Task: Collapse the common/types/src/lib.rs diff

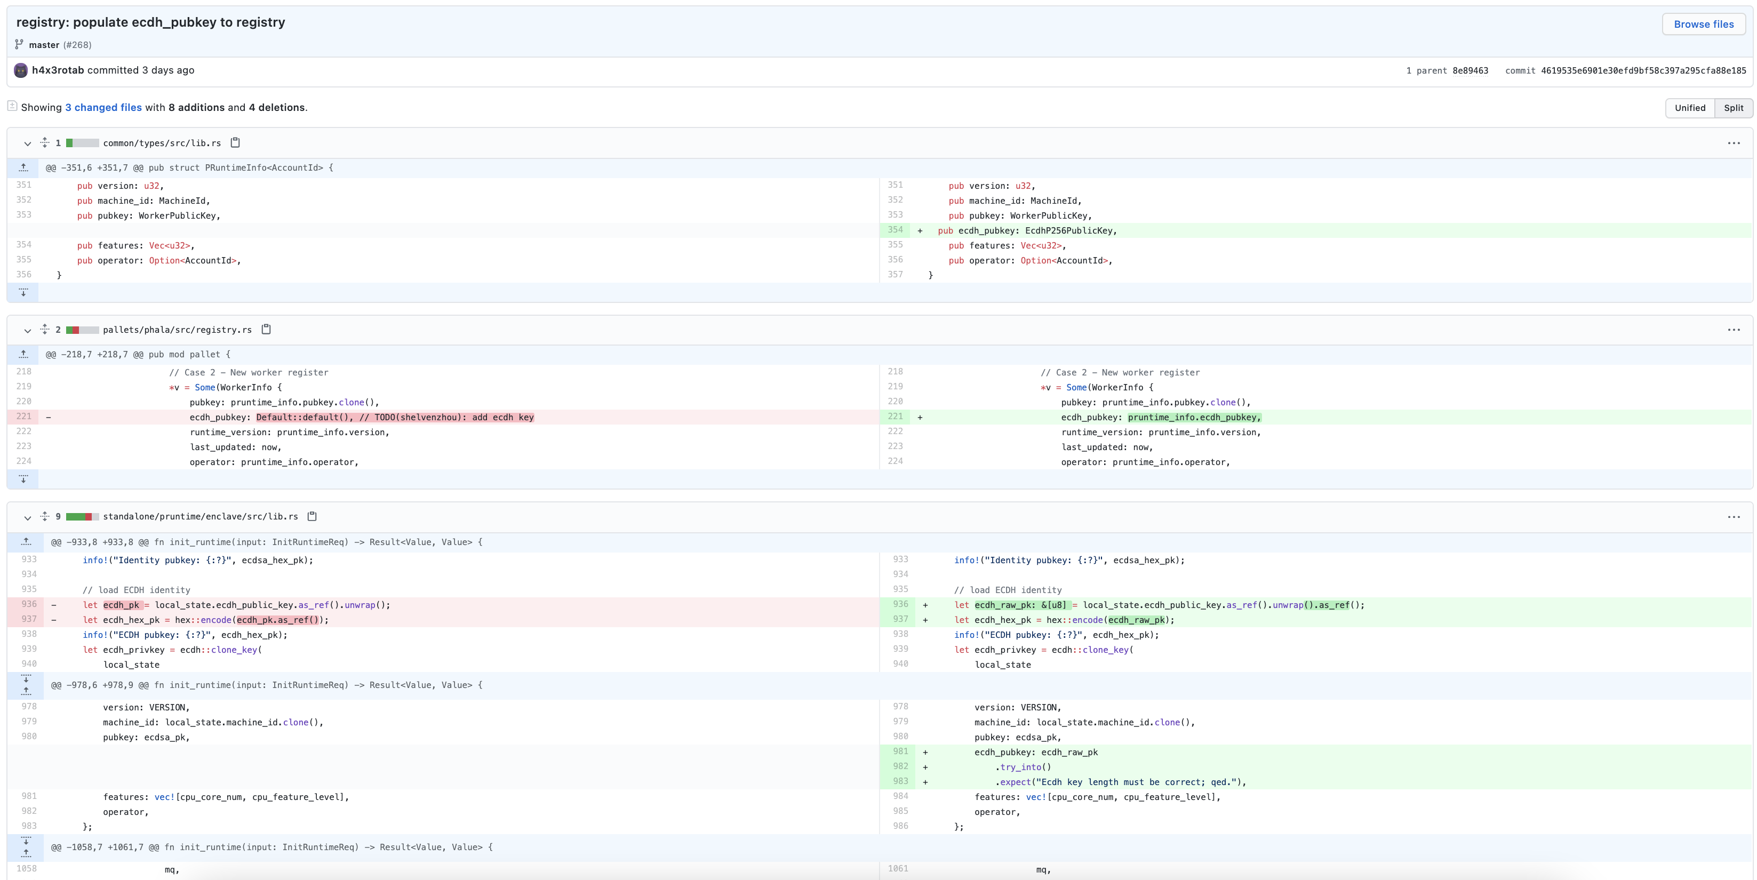Action: pos(27,143)
